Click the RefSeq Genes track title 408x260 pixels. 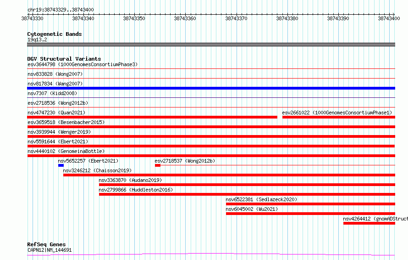tap(46, 245)
